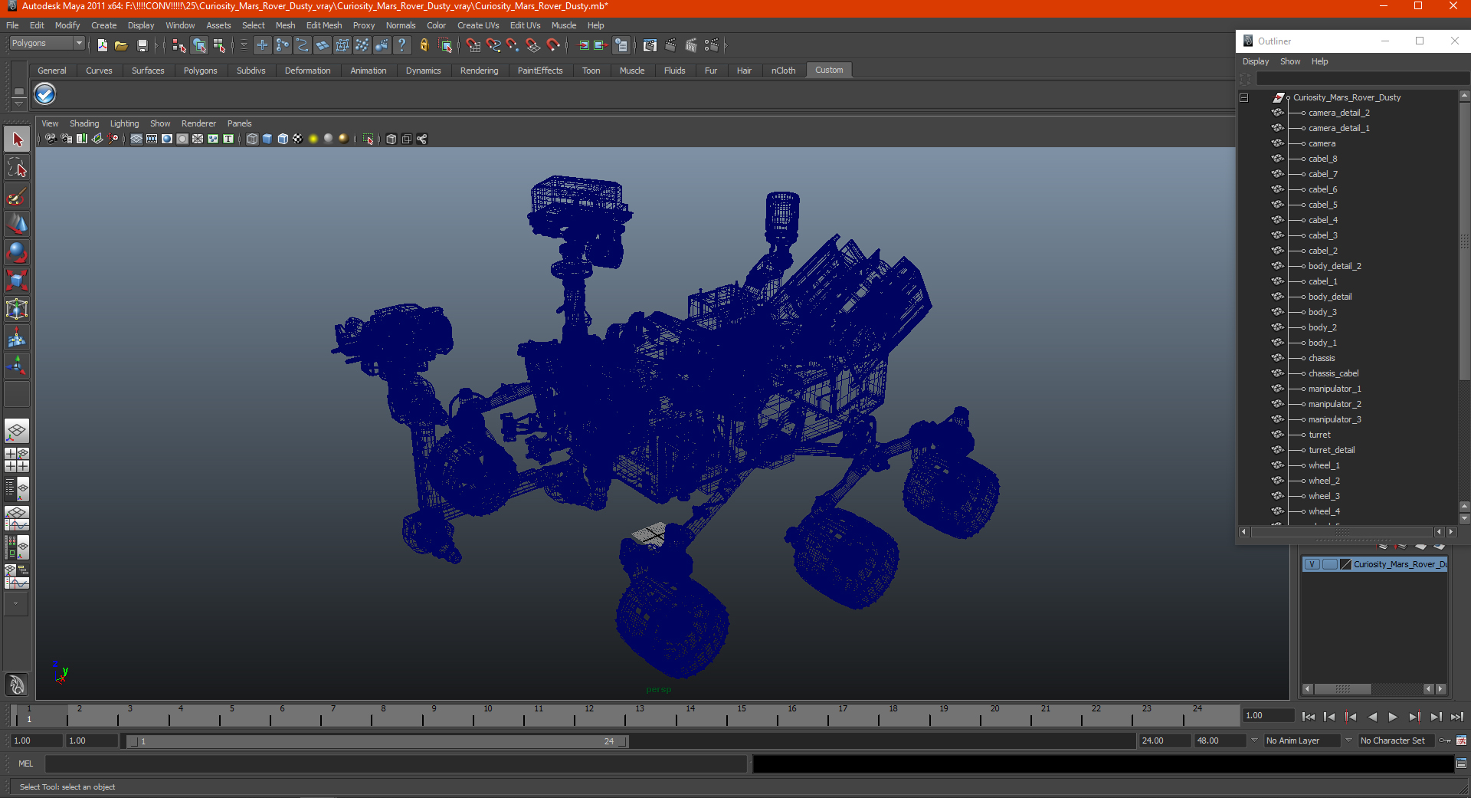Open the Render View window clapperboard icon
This screenshot has width=1471, height=798.
click(x=650, y=45)
